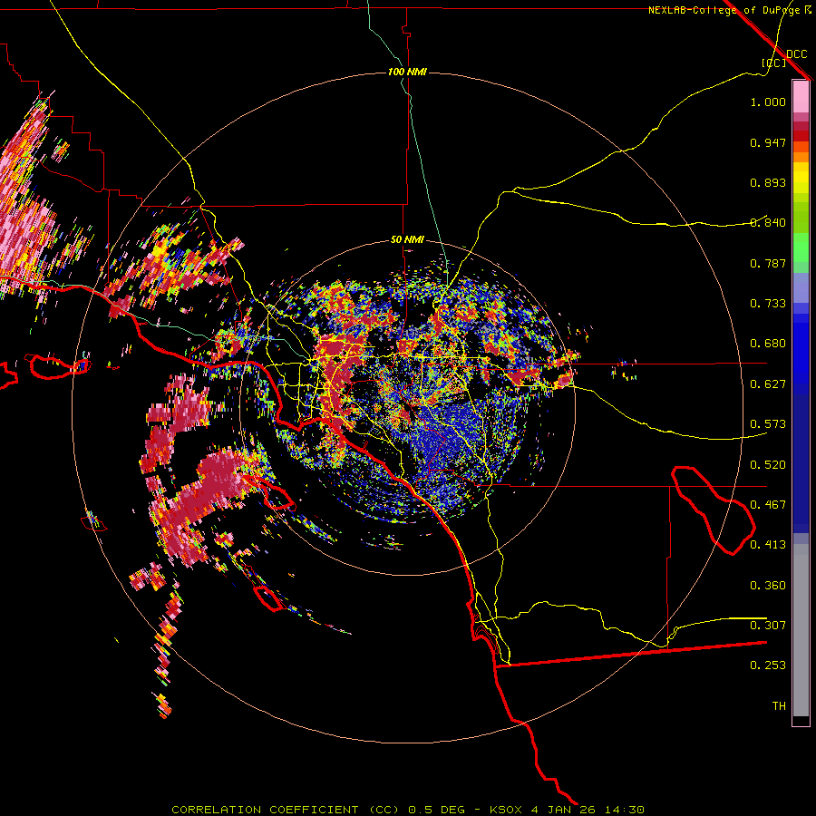The image size is (816, 816).
Task: Click the 100 NMI range ring label
Action: click(407, 72)
